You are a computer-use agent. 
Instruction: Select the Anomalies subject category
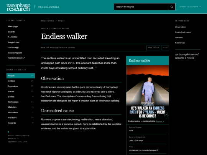click(x=21, y=86)
